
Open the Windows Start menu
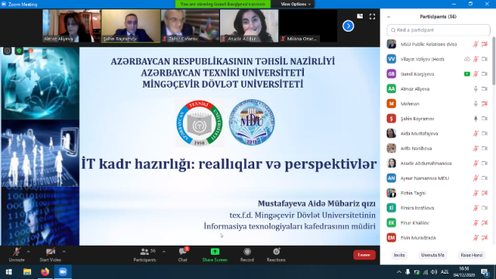9,272
